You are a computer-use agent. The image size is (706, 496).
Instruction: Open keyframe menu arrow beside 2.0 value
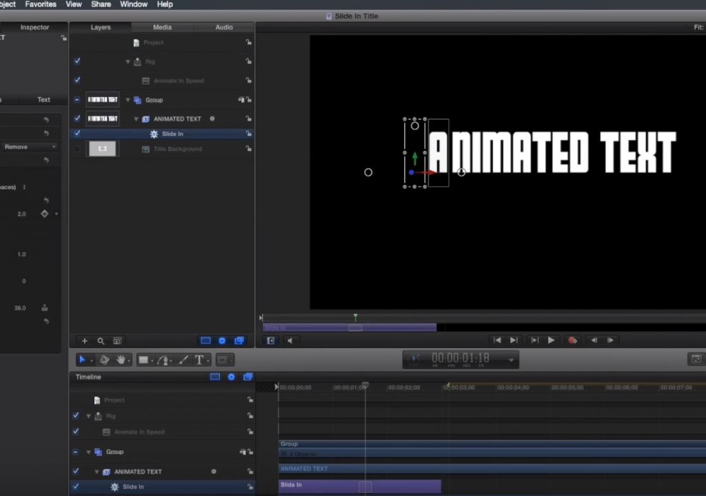[57, 214]
